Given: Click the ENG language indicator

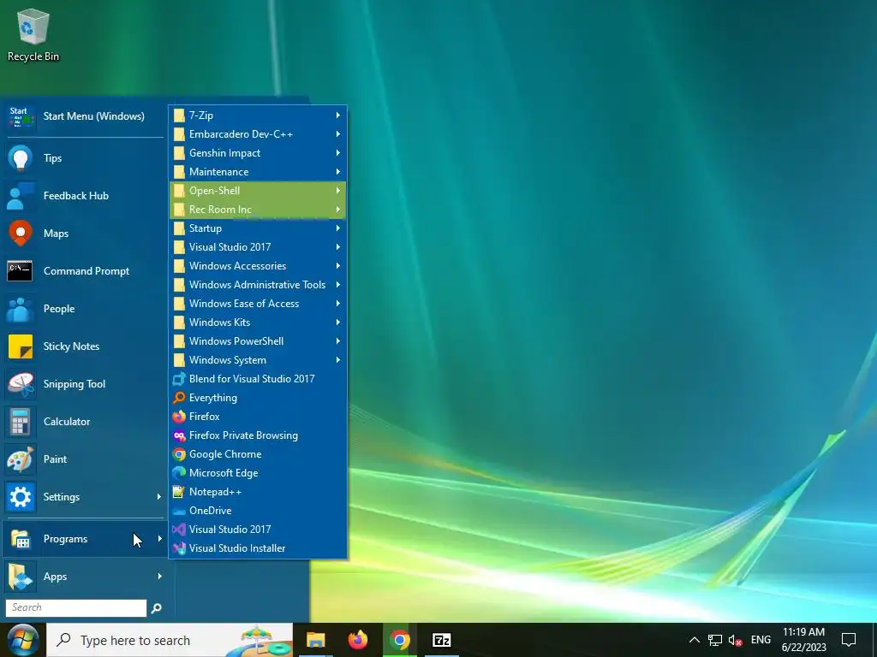Looking at the screenshot, I should tap(761, 640).
